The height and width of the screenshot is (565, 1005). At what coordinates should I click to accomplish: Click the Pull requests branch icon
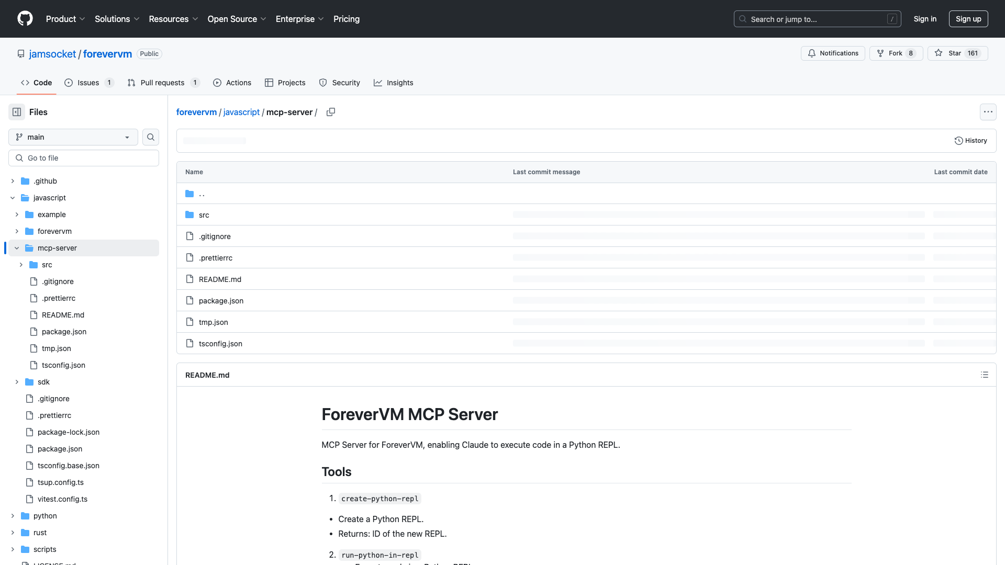coord(131,82)
